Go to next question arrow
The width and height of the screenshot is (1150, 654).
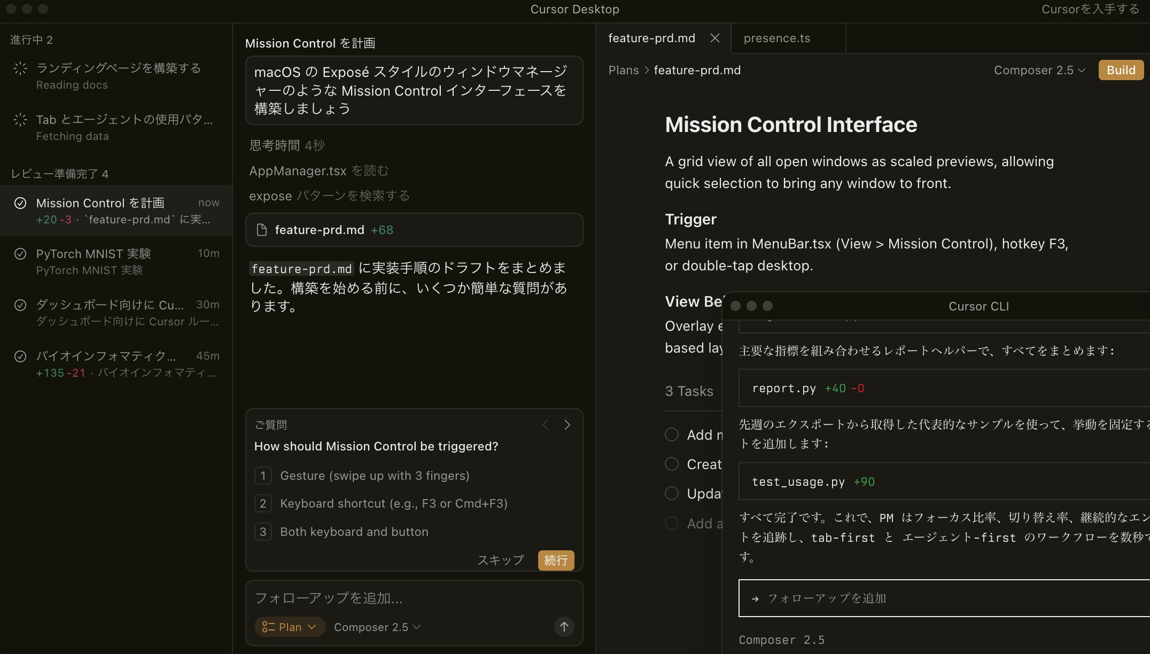point(567,425)
